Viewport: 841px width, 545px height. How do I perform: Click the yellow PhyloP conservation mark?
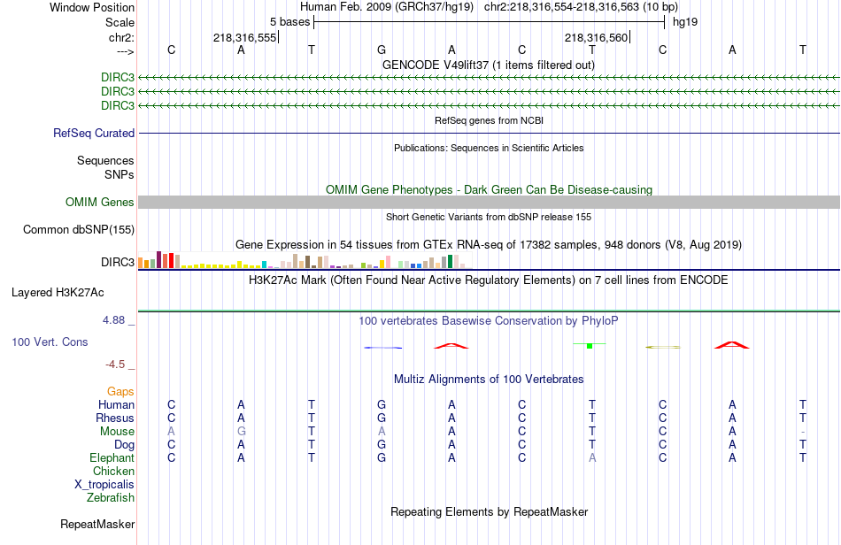pos(663,347)
